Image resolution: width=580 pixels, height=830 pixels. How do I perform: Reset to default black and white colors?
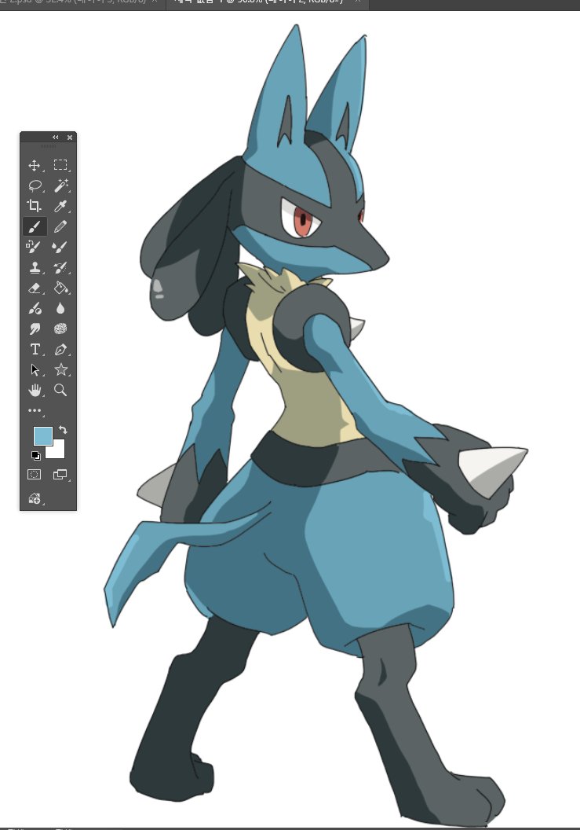[36, 456]
